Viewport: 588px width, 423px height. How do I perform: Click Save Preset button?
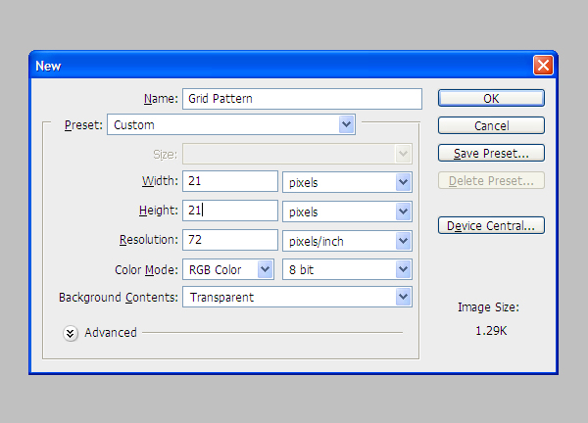491,153
